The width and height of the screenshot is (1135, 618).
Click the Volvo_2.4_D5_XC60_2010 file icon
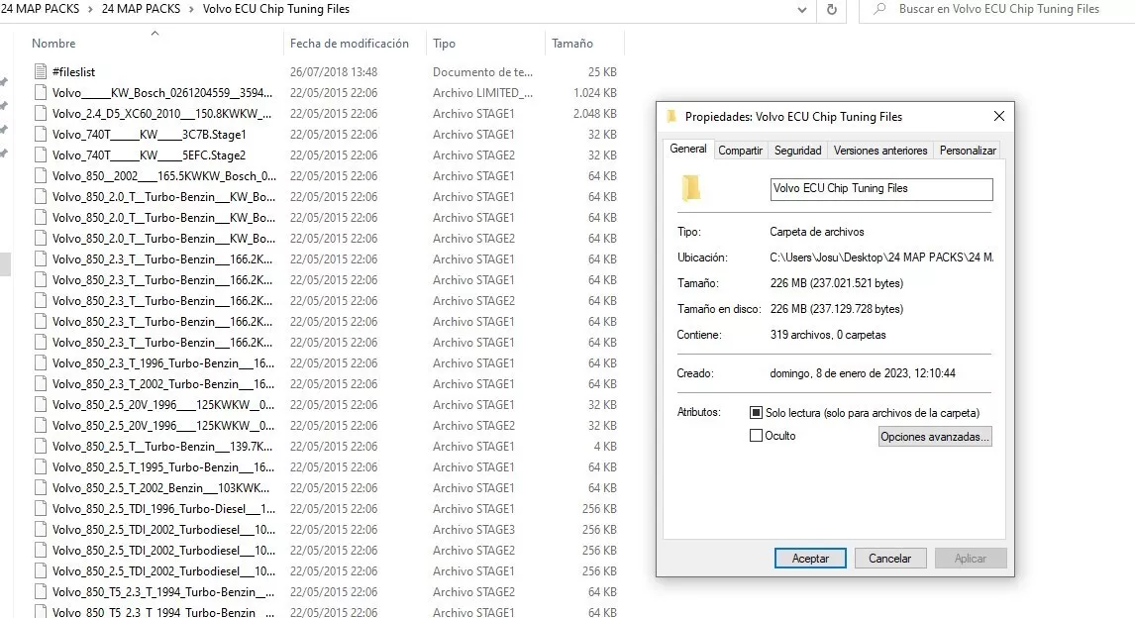(x=41, y=114)
